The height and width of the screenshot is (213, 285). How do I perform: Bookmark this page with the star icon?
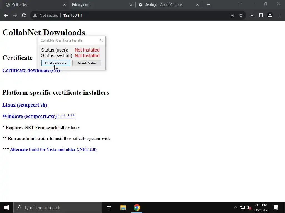[241, 16]
